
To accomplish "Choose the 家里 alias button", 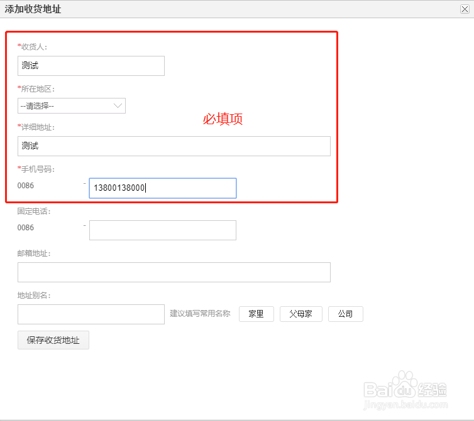I will click(x=256, y=314).
